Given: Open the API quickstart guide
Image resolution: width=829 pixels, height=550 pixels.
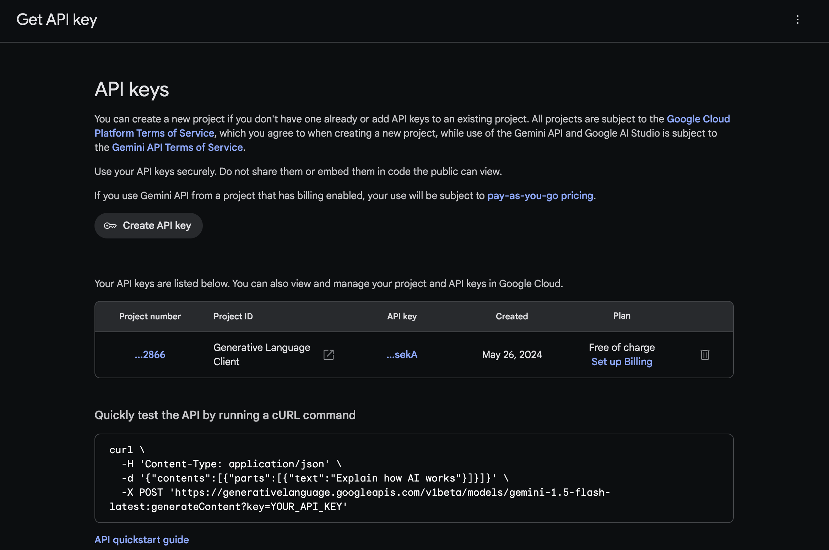Looking at the screenshot, I should 141,540.
